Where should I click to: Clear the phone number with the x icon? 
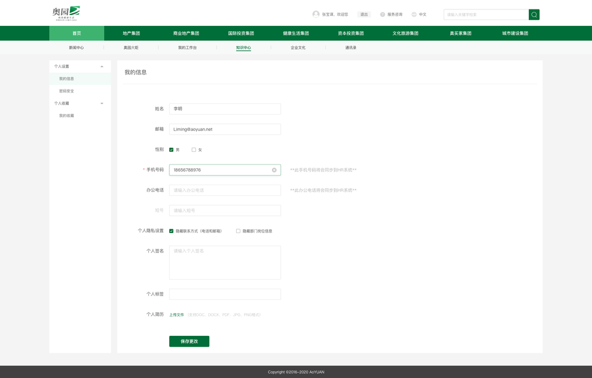click(x=274, y=170)
